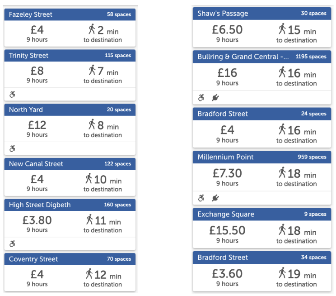The height and width of the screenshot is (296, 336).
Task: Click wheelchair icon under Trinity Street
Action: coord(12,95)
